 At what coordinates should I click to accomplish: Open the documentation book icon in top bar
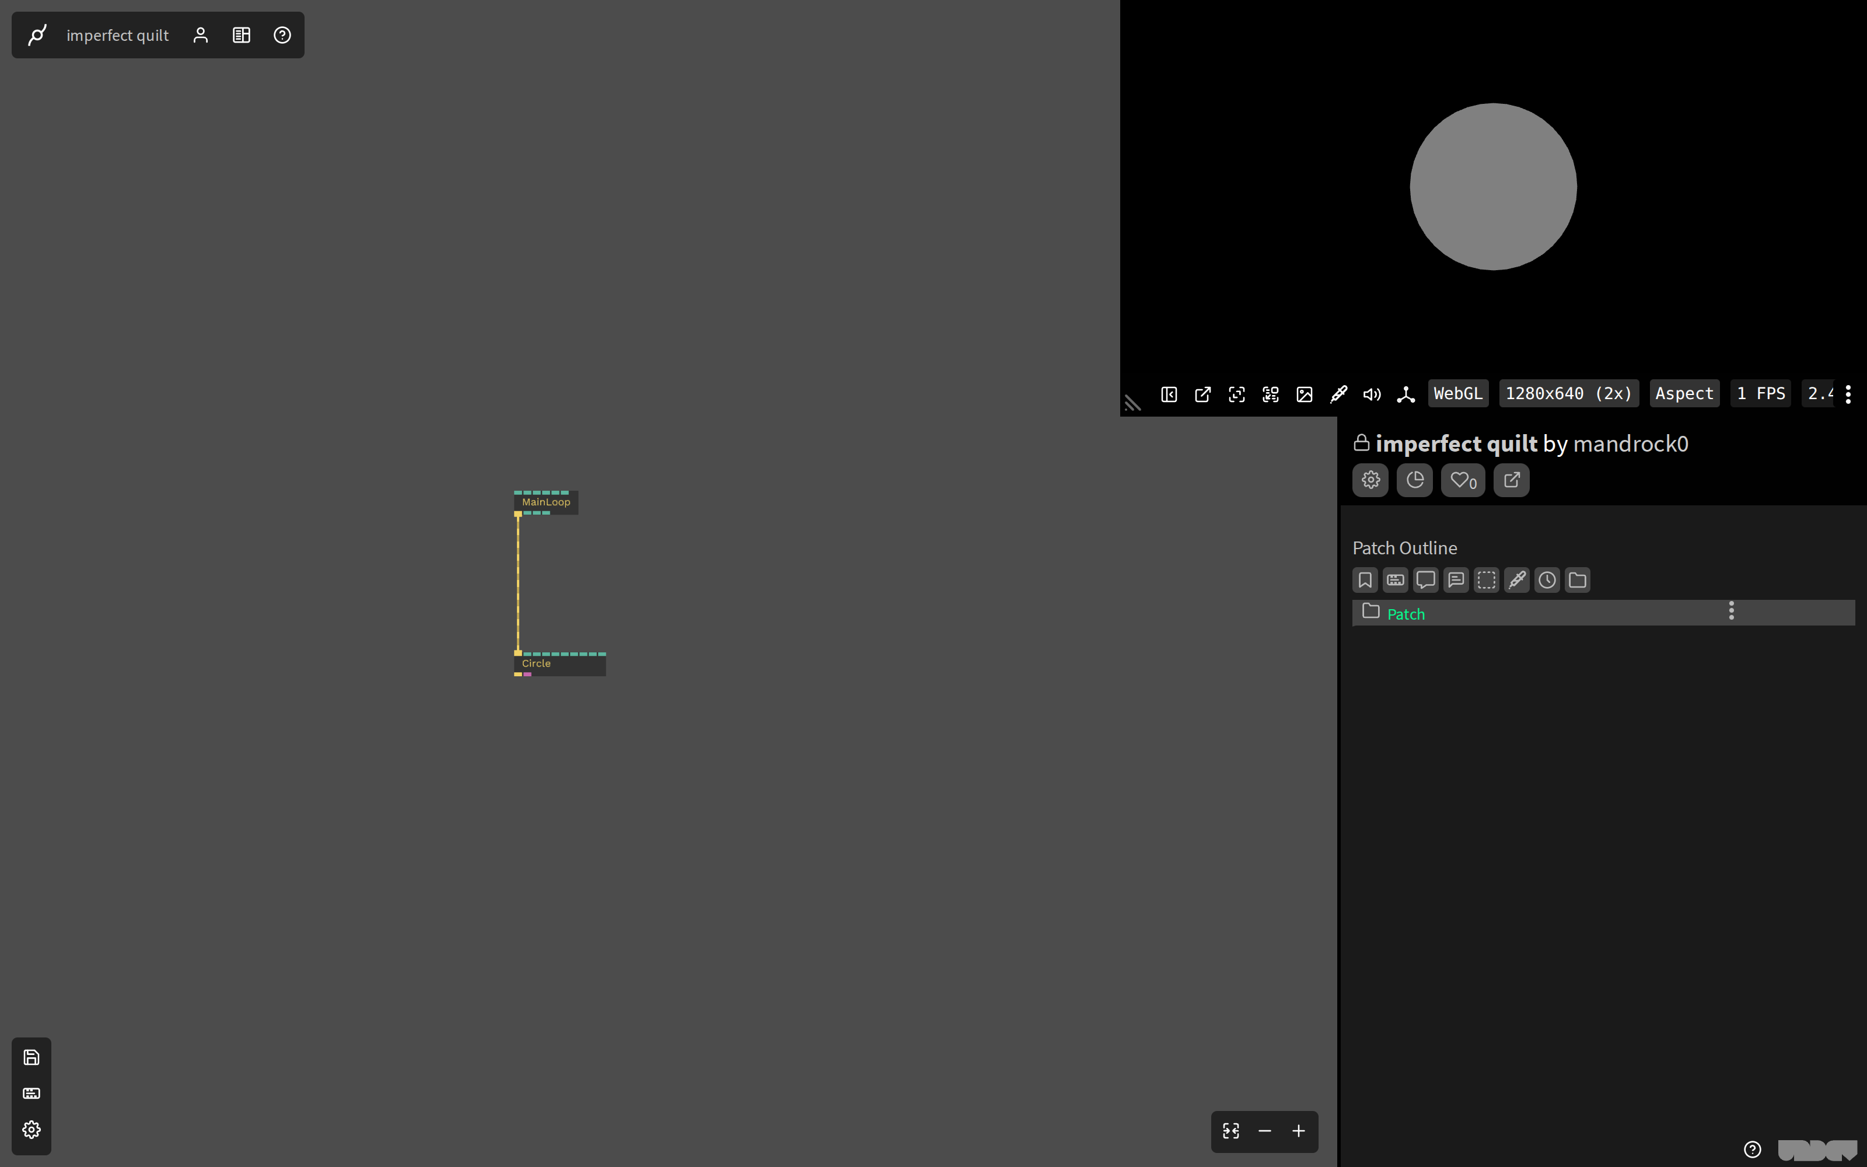pos(242,35)
